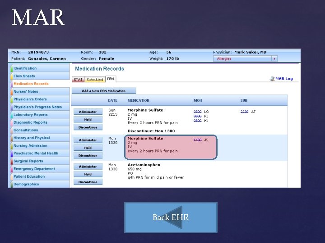The width and height of the screenshot is (325, 243).
Task: Click 'Discontinue: Mon 1300' text
Action: (x=151, y=131)
